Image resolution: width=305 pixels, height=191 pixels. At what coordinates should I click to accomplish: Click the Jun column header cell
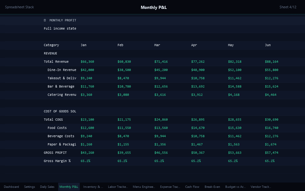[268, 45]
